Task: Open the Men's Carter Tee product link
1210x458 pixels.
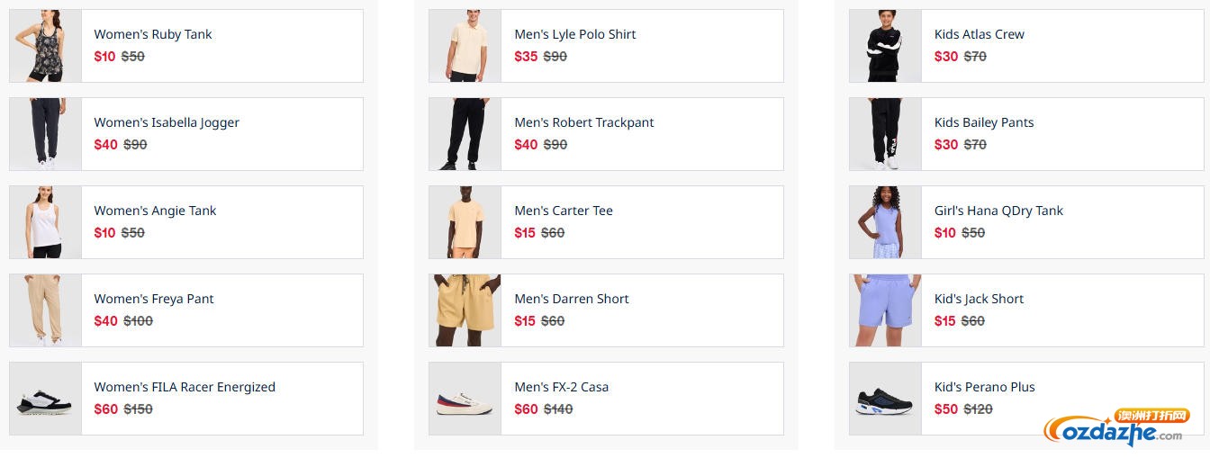Action: [x=563, y=211]
